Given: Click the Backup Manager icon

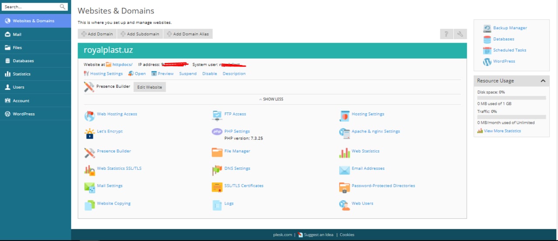Looking at the screenshot, I should [x=487, y=29].
